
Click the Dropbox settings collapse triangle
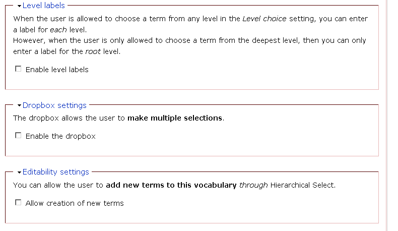pos(19,105)
